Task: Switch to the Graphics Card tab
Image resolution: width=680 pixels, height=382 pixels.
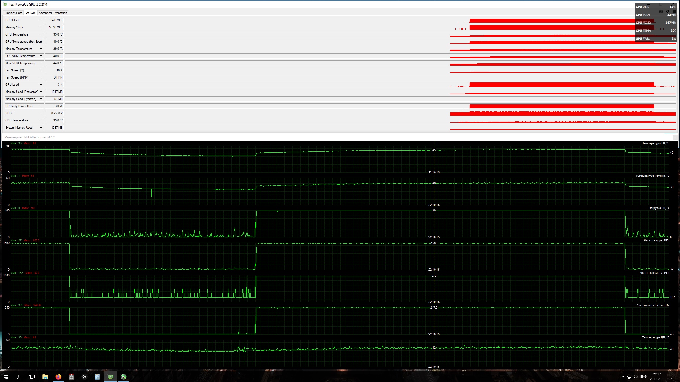Action: 13,13
